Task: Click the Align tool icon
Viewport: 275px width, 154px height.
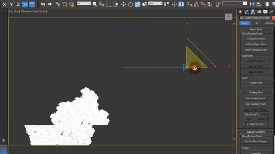Action: click(x=259, y=4)
